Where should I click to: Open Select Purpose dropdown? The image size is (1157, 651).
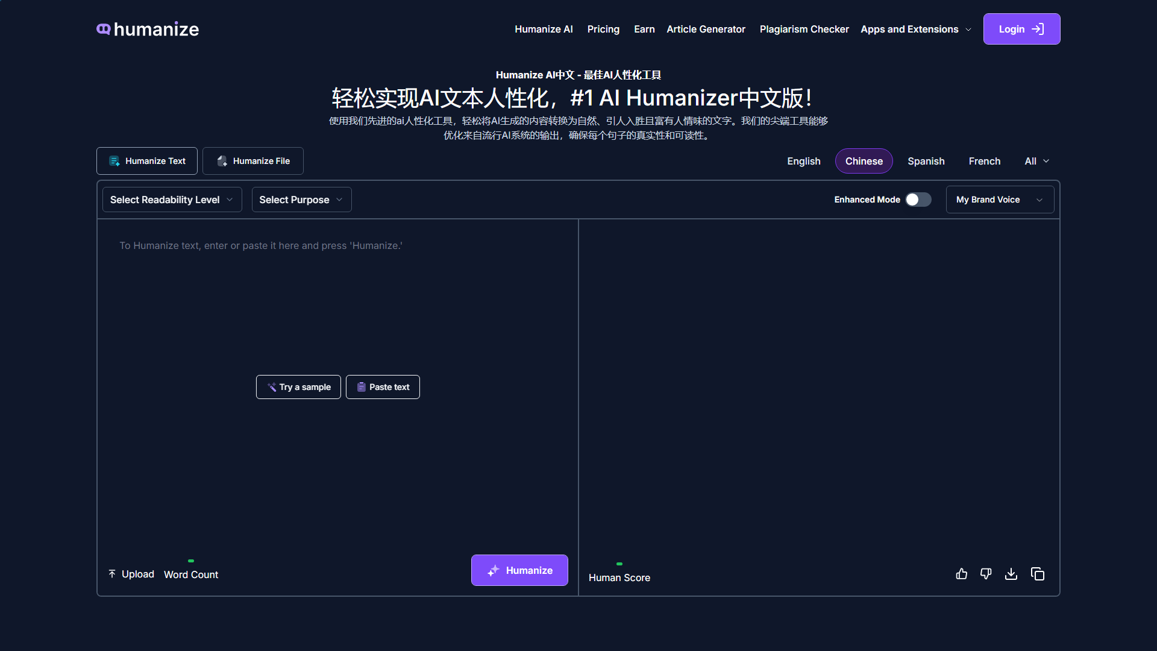point(301,200)
